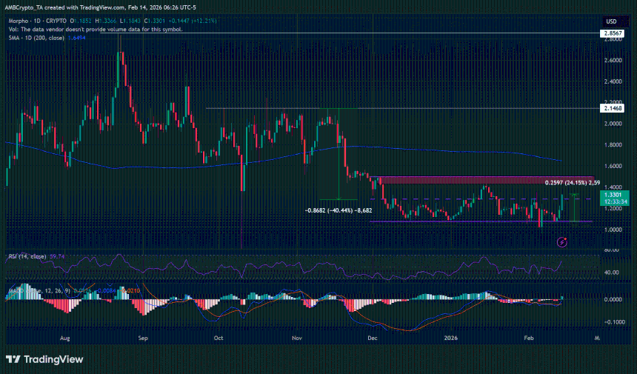The image size is (637, 374).
Task: Click the 2026 label on time axis
Action: pyautogui.click(x=451, y=338)
